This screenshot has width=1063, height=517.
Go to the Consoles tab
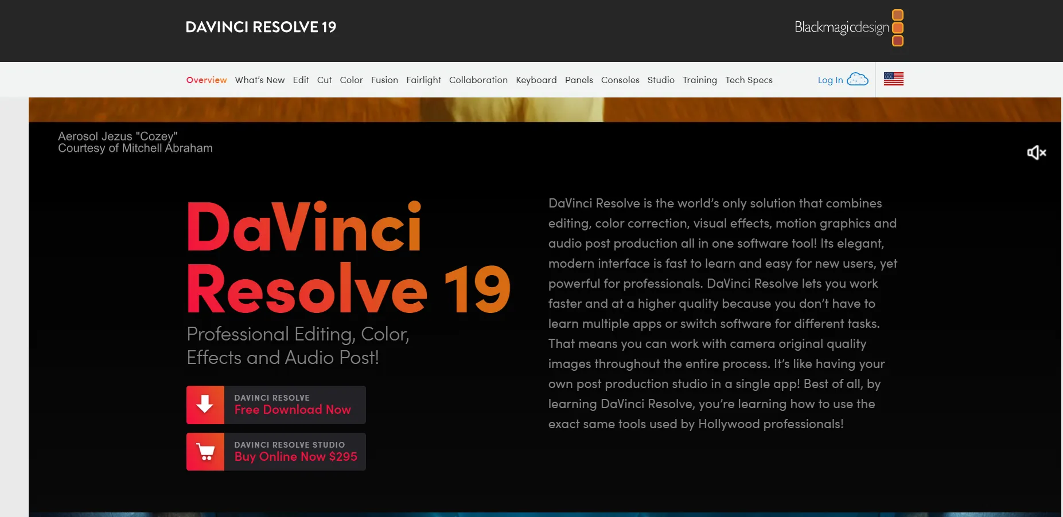[x=620, y=80]
